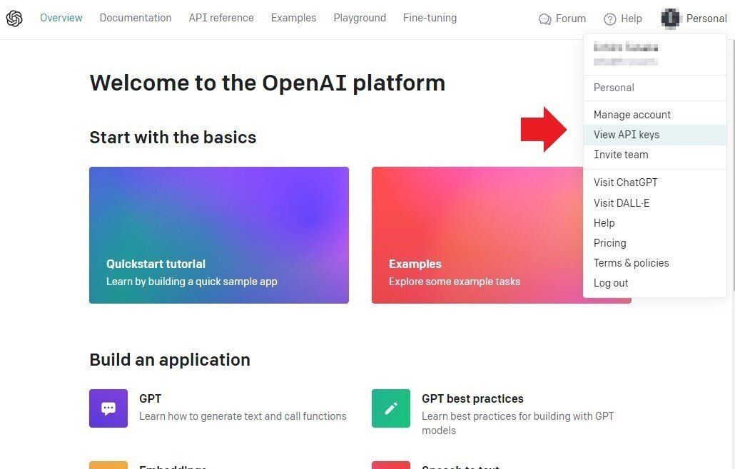Switch to the Examples tab in navigation
Screen dimensions: 735x469
click(293, 18)
